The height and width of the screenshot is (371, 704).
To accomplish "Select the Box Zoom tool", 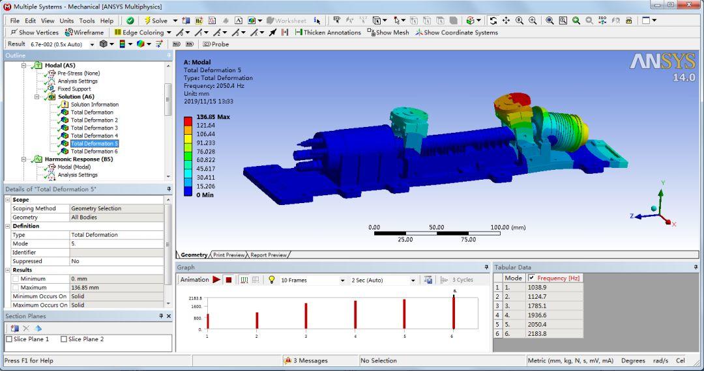I will (x=533, y=21).
